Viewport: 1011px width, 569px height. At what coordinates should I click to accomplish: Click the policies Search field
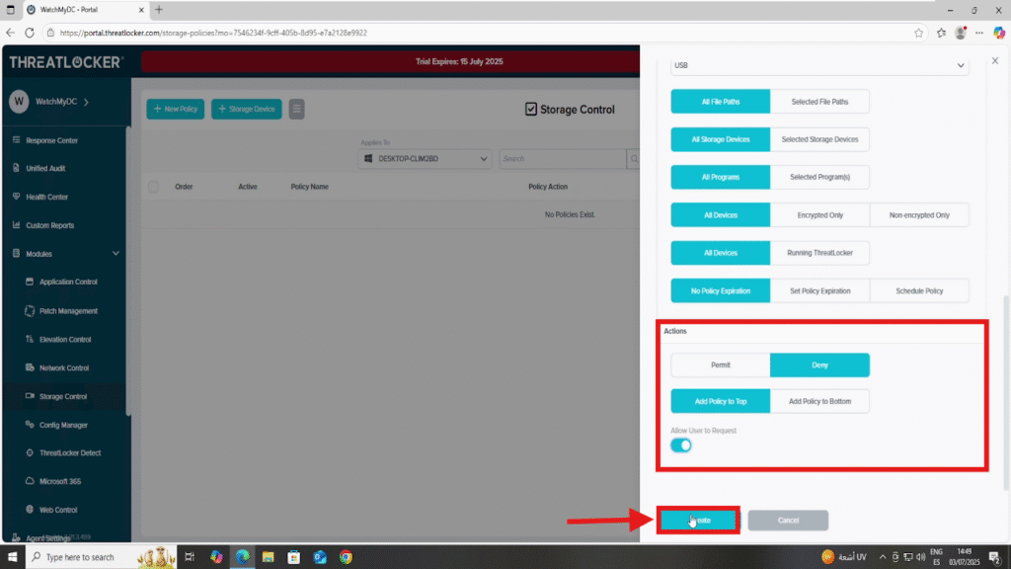click(x=562, y=159)
